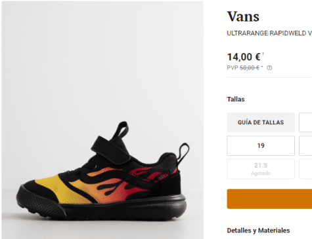Click the Agotado label under 21.5
312x239 pixels.
(261, 173)
